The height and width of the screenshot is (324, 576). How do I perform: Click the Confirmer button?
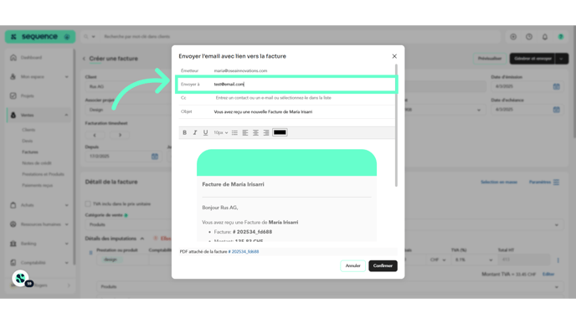(383, 265)
